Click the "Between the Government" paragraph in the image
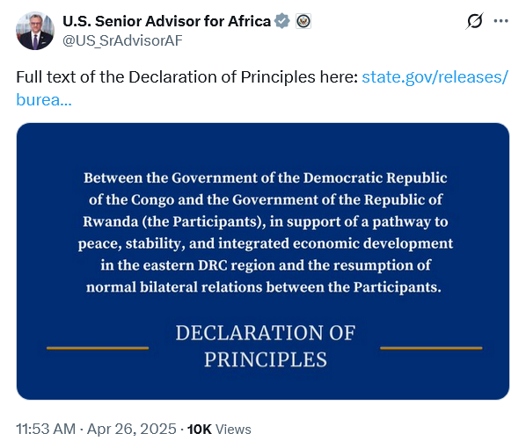The image size is (526, 448). [266, 232]
